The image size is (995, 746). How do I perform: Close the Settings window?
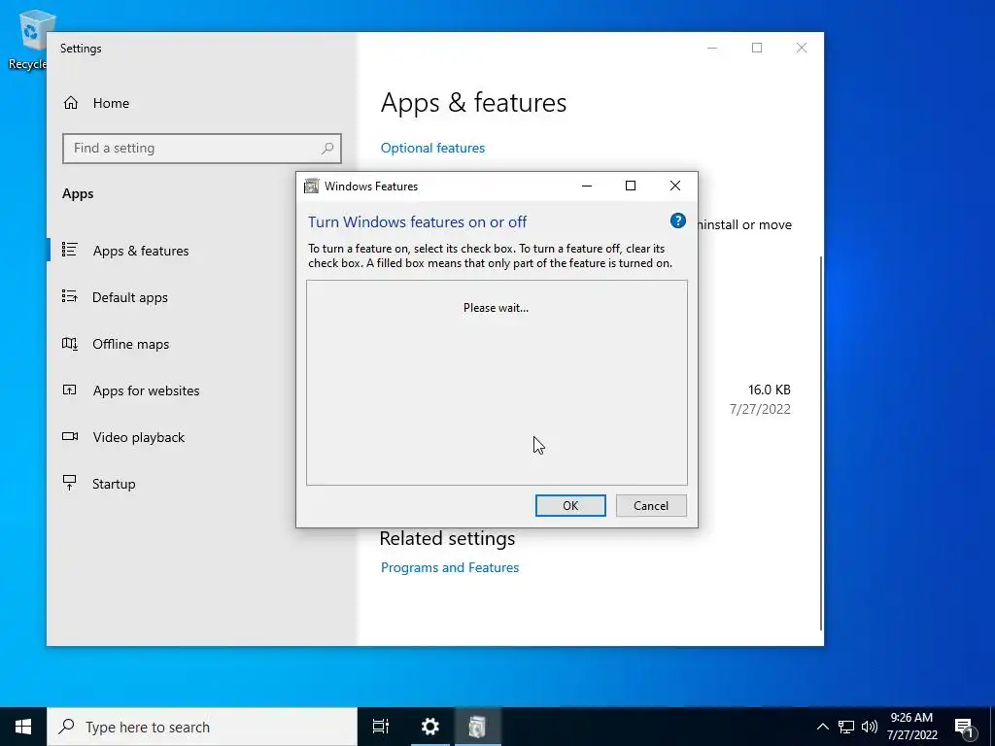(x=802, y=49)
